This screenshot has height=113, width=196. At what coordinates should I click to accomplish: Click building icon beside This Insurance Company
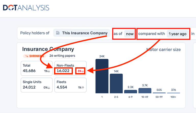(58, 33)
